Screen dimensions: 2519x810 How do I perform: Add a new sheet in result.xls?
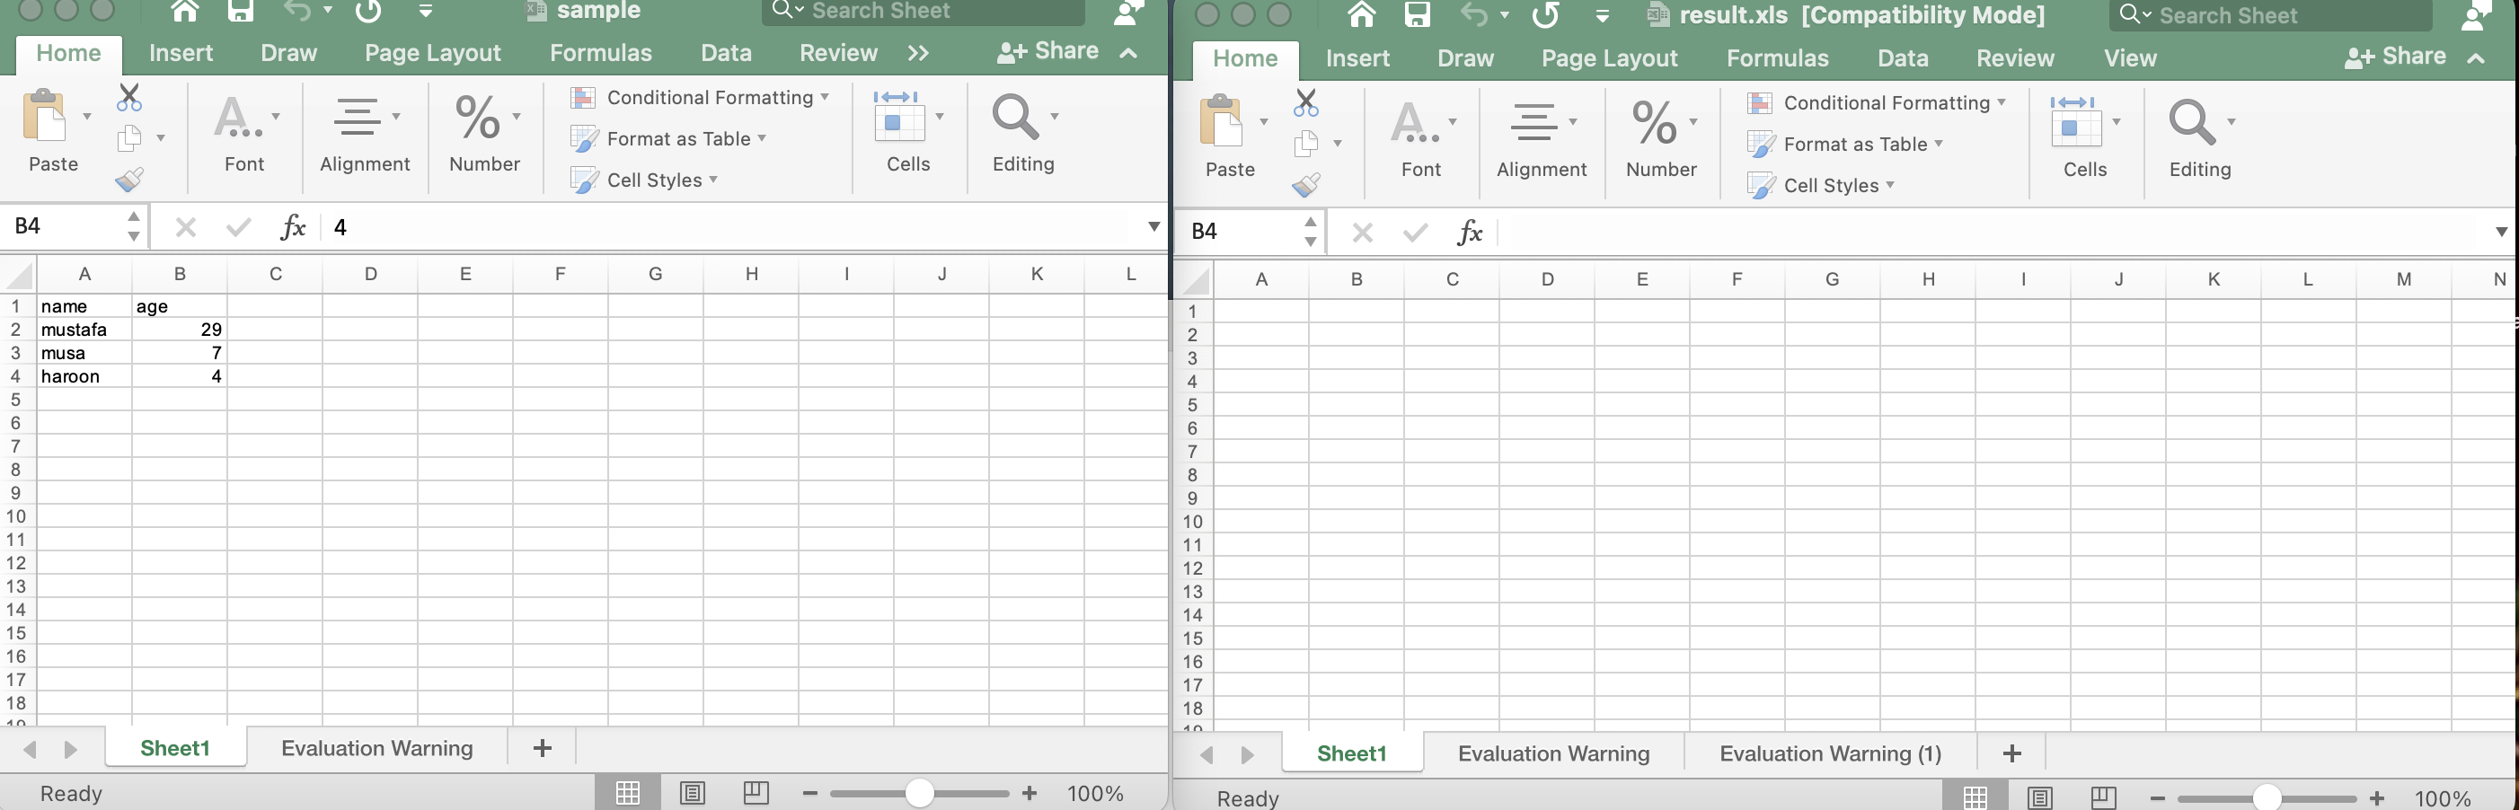click(x=2011, y=753)
